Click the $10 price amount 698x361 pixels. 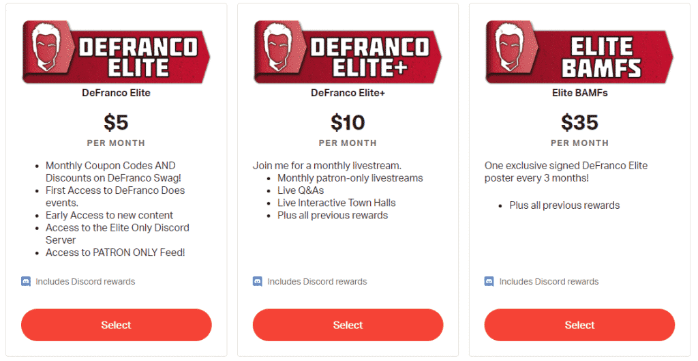click(x=348, y=123)
